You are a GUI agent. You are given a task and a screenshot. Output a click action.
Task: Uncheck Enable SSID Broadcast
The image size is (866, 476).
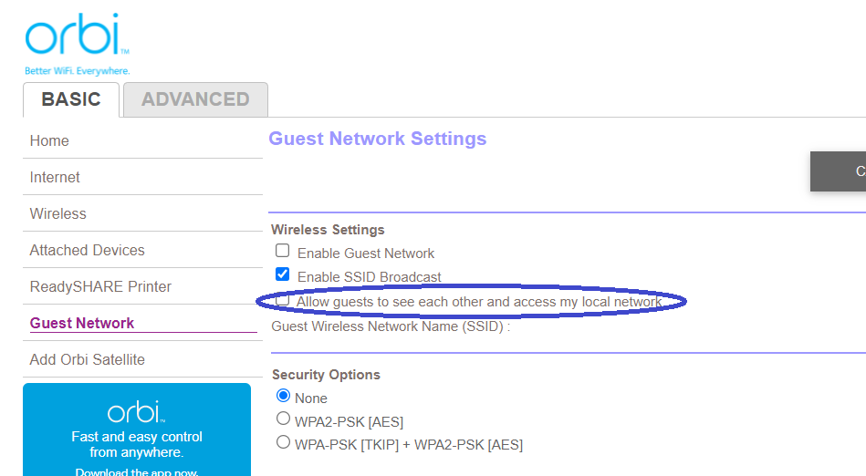pyautogui.click(x=282, y=274)
